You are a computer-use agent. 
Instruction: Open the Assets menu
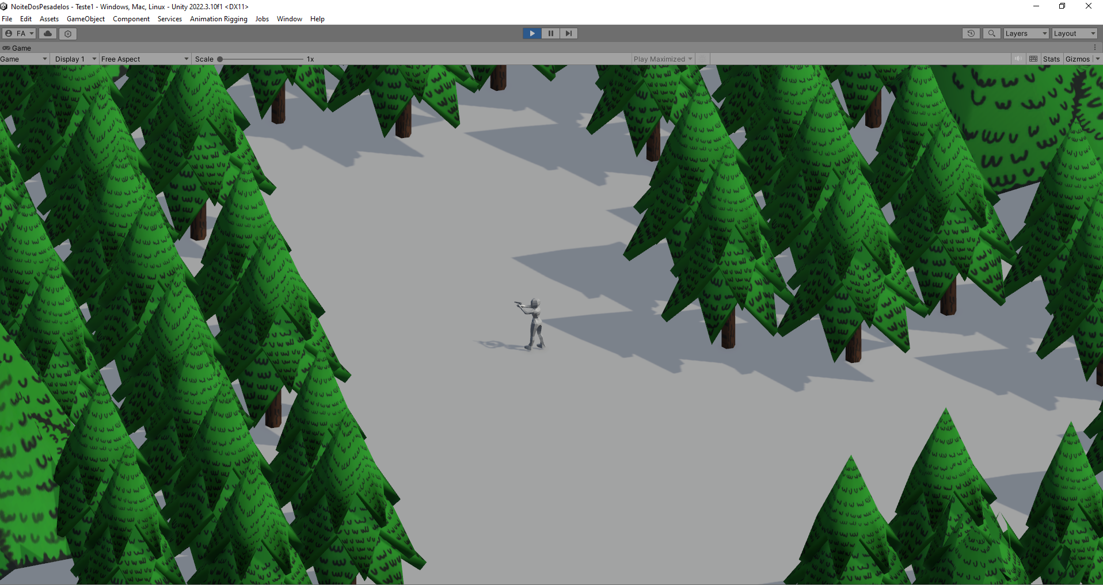coord(49,19)
